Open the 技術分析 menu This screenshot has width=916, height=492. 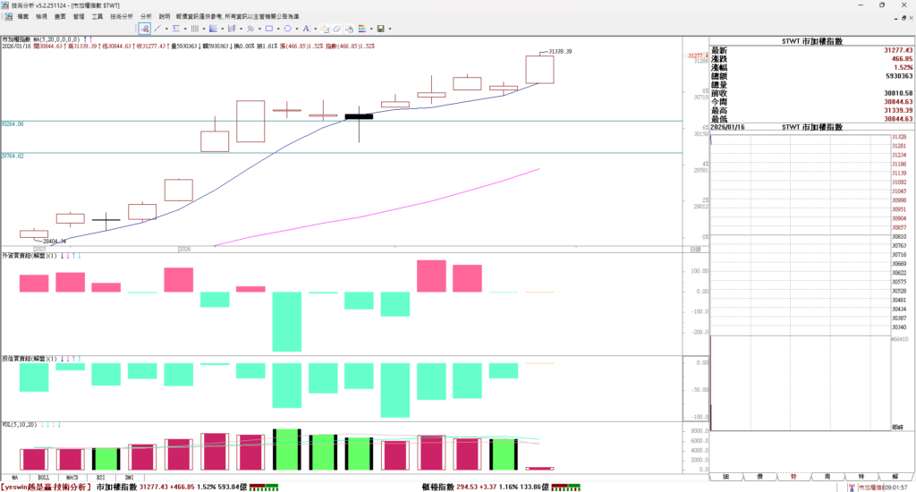[x=122, y=16]
